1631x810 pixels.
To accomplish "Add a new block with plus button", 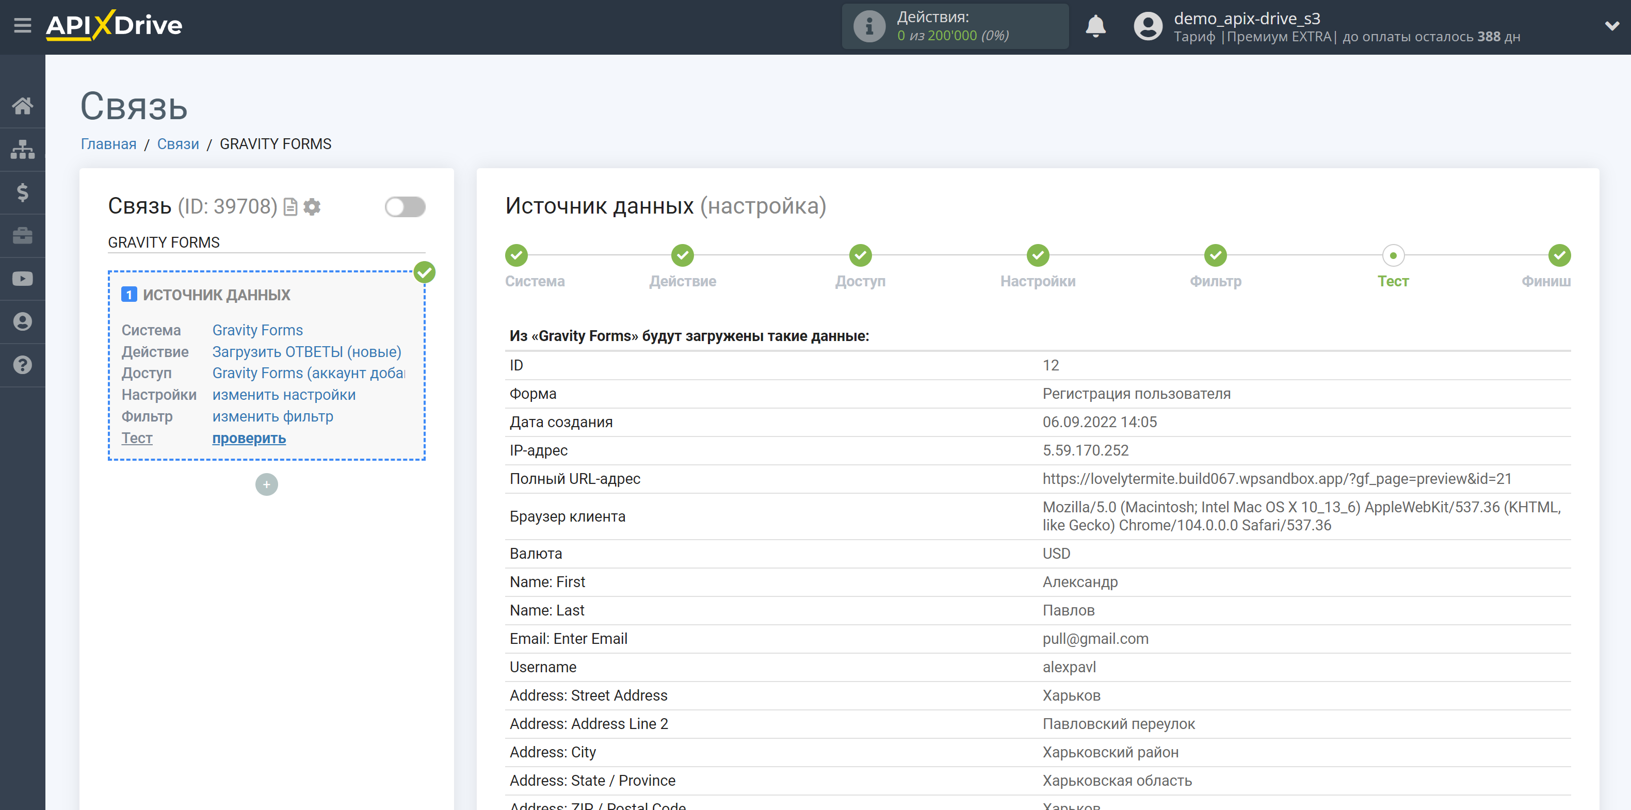I will pos(267,484).
